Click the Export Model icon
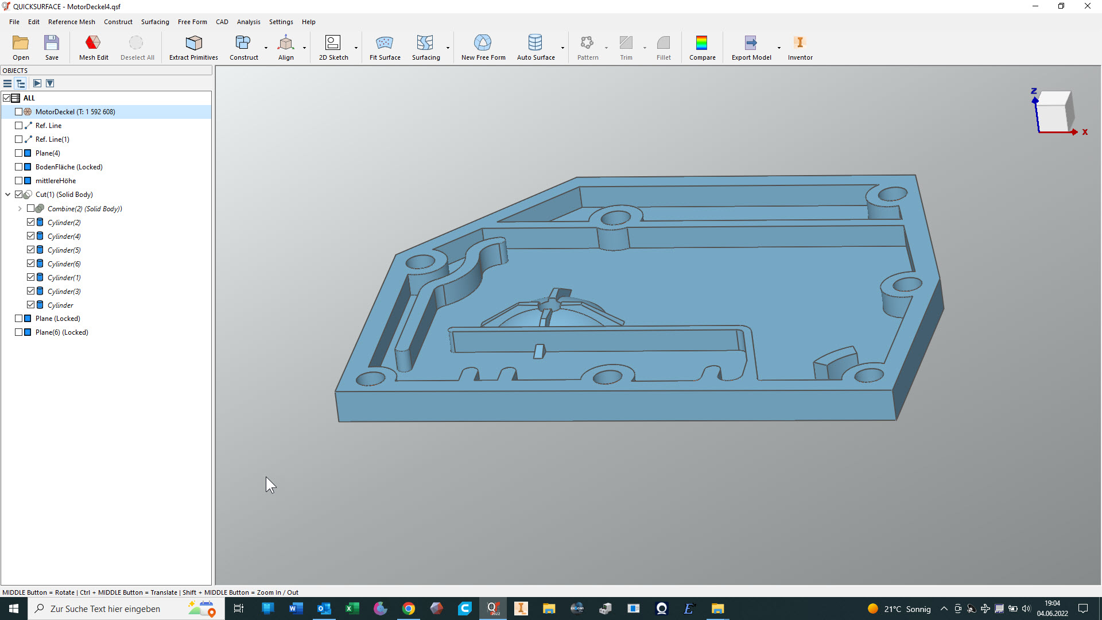The image size is (1102, 620). [x=751, y=43]
